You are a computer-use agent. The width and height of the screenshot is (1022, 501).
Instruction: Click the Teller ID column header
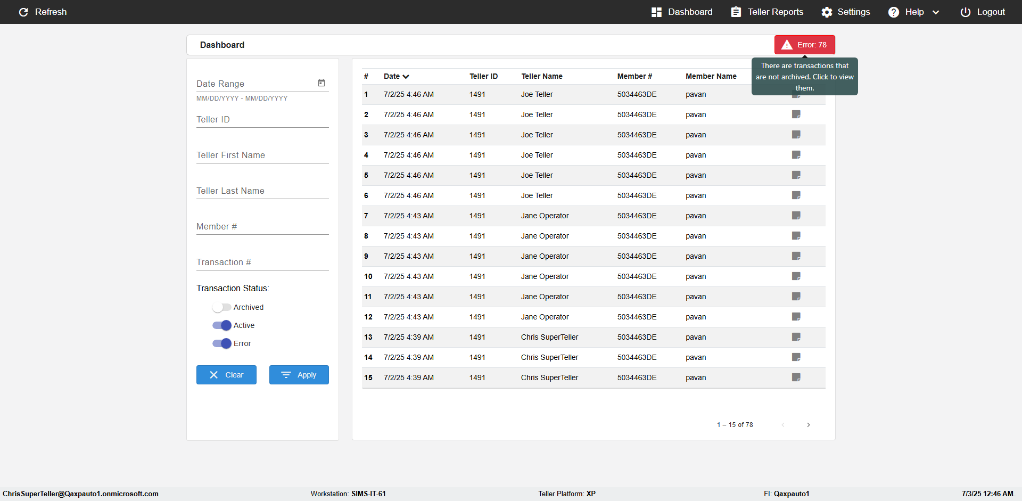(483, 76)
